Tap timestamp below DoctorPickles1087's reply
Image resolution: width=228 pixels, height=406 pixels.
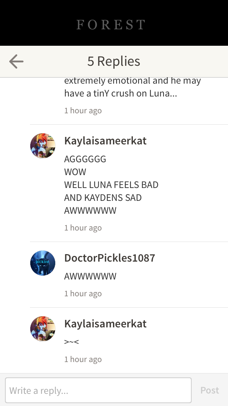pyautogui.click(x=83, y=294)
